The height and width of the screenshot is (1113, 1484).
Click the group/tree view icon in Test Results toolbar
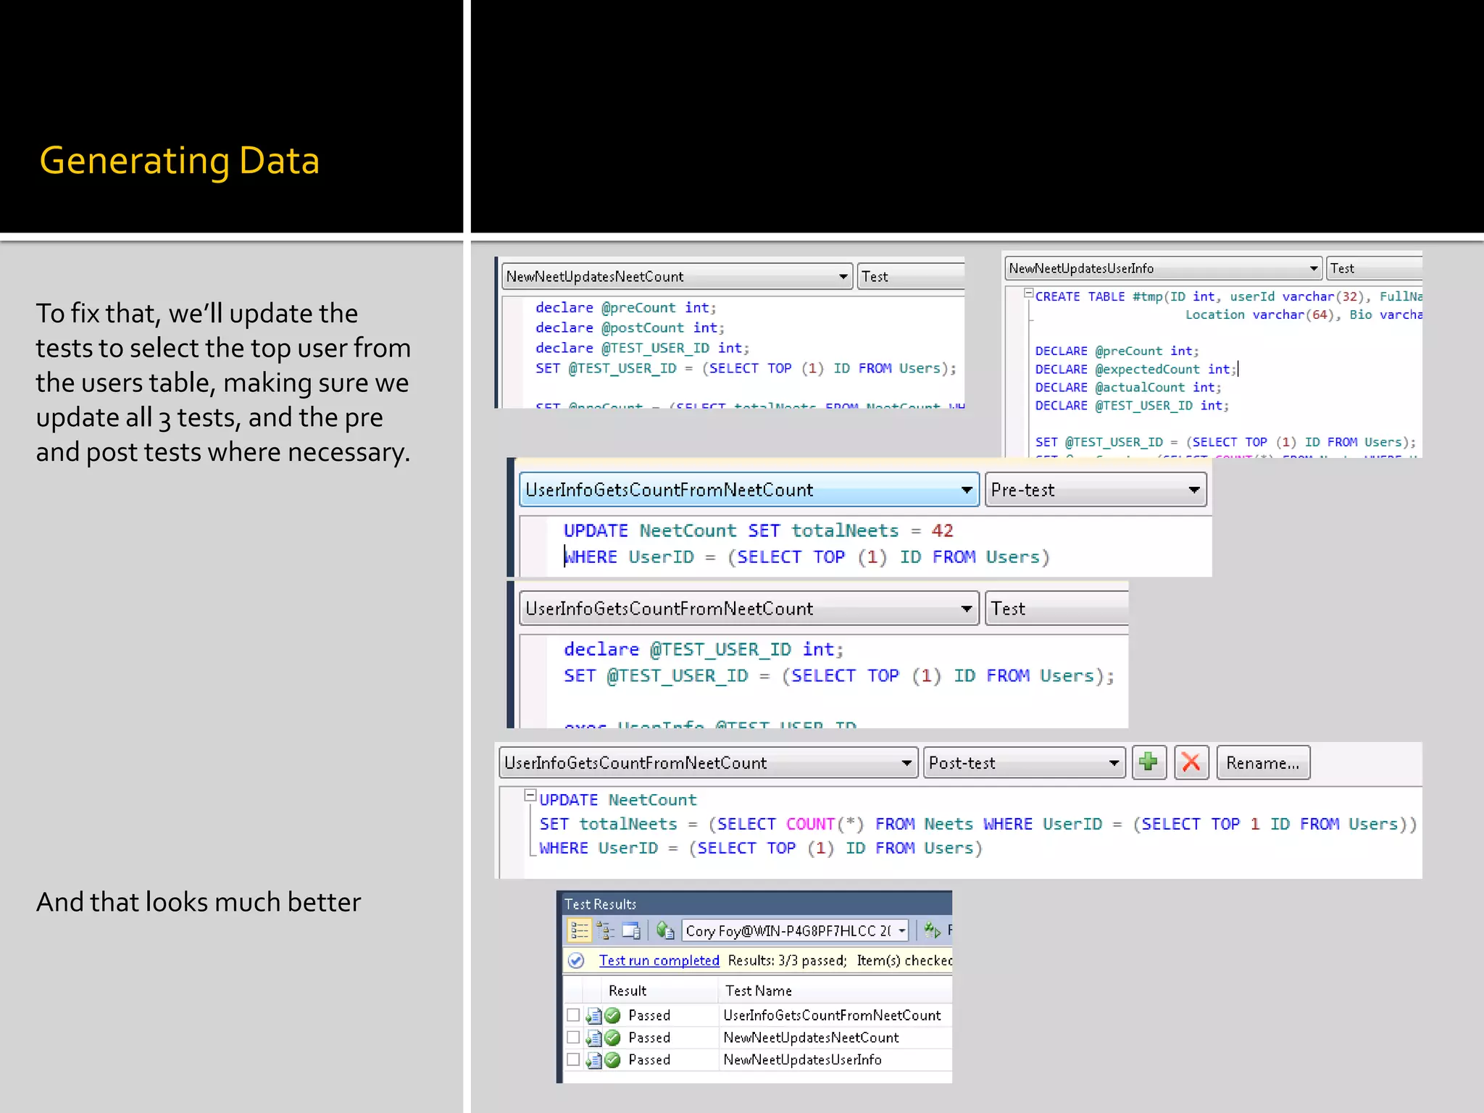pos(605,930)
